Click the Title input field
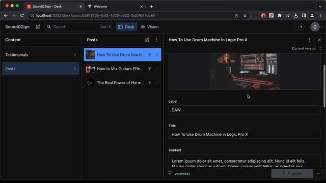Image resolution: width=326 pixels, height=183 pixels. tap(244, 134)
